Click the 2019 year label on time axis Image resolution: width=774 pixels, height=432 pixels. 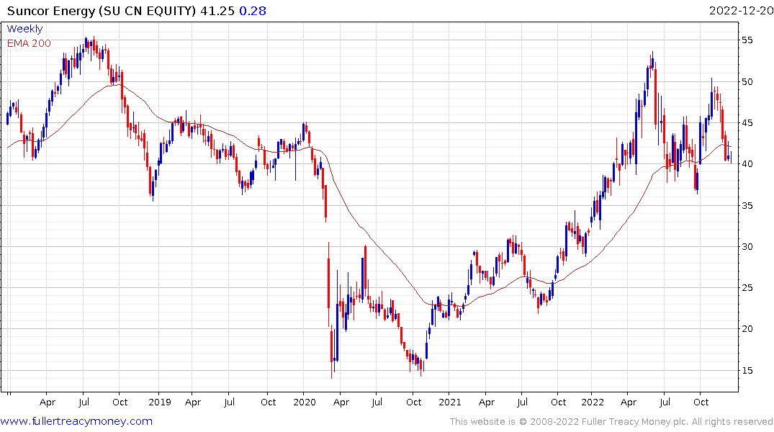[159, 402]
